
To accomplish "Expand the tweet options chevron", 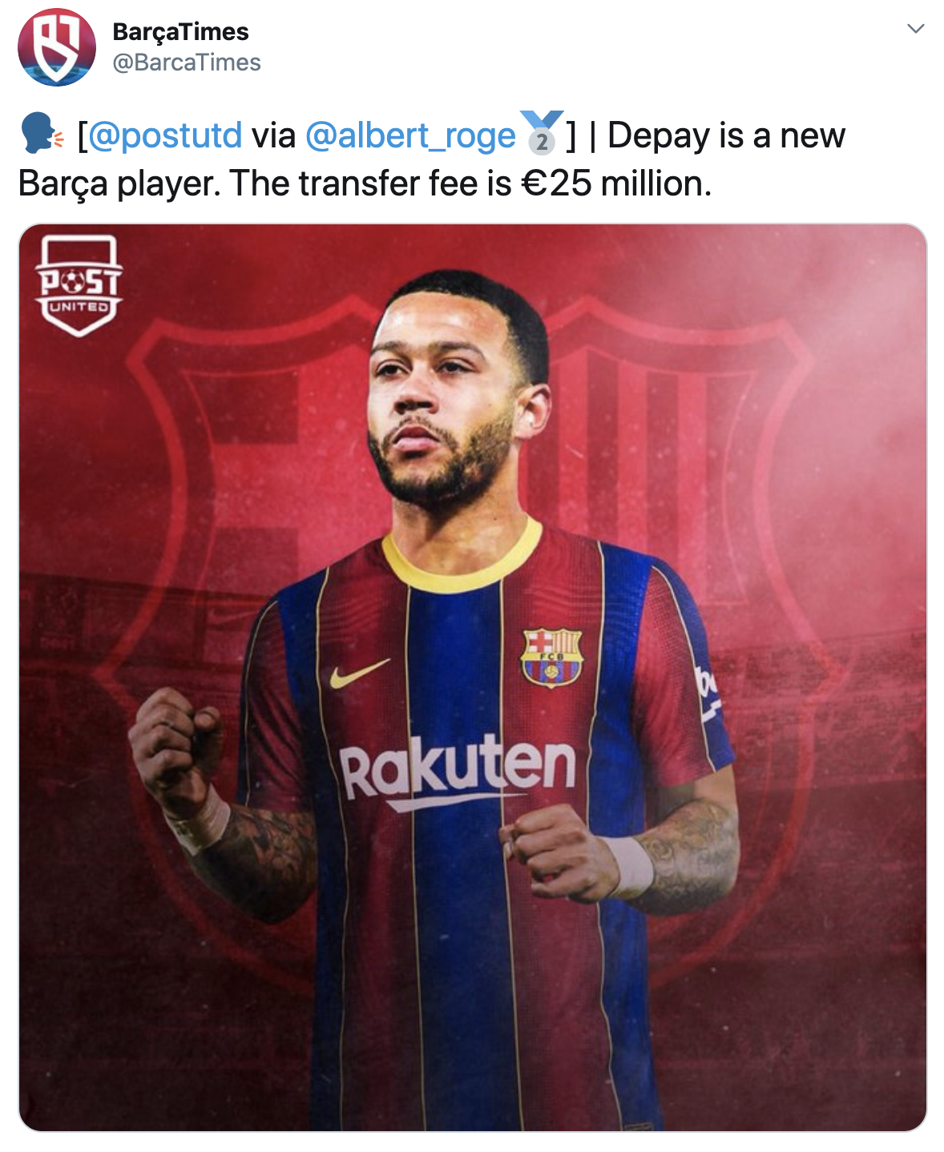I will pos(915,29).
